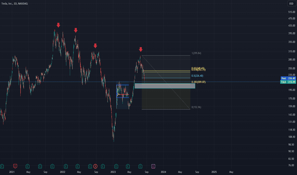The width and height of the screenshot is (297, 175).
Task: Click the TSLA 215.49 price label
Action: click(288, 82)
